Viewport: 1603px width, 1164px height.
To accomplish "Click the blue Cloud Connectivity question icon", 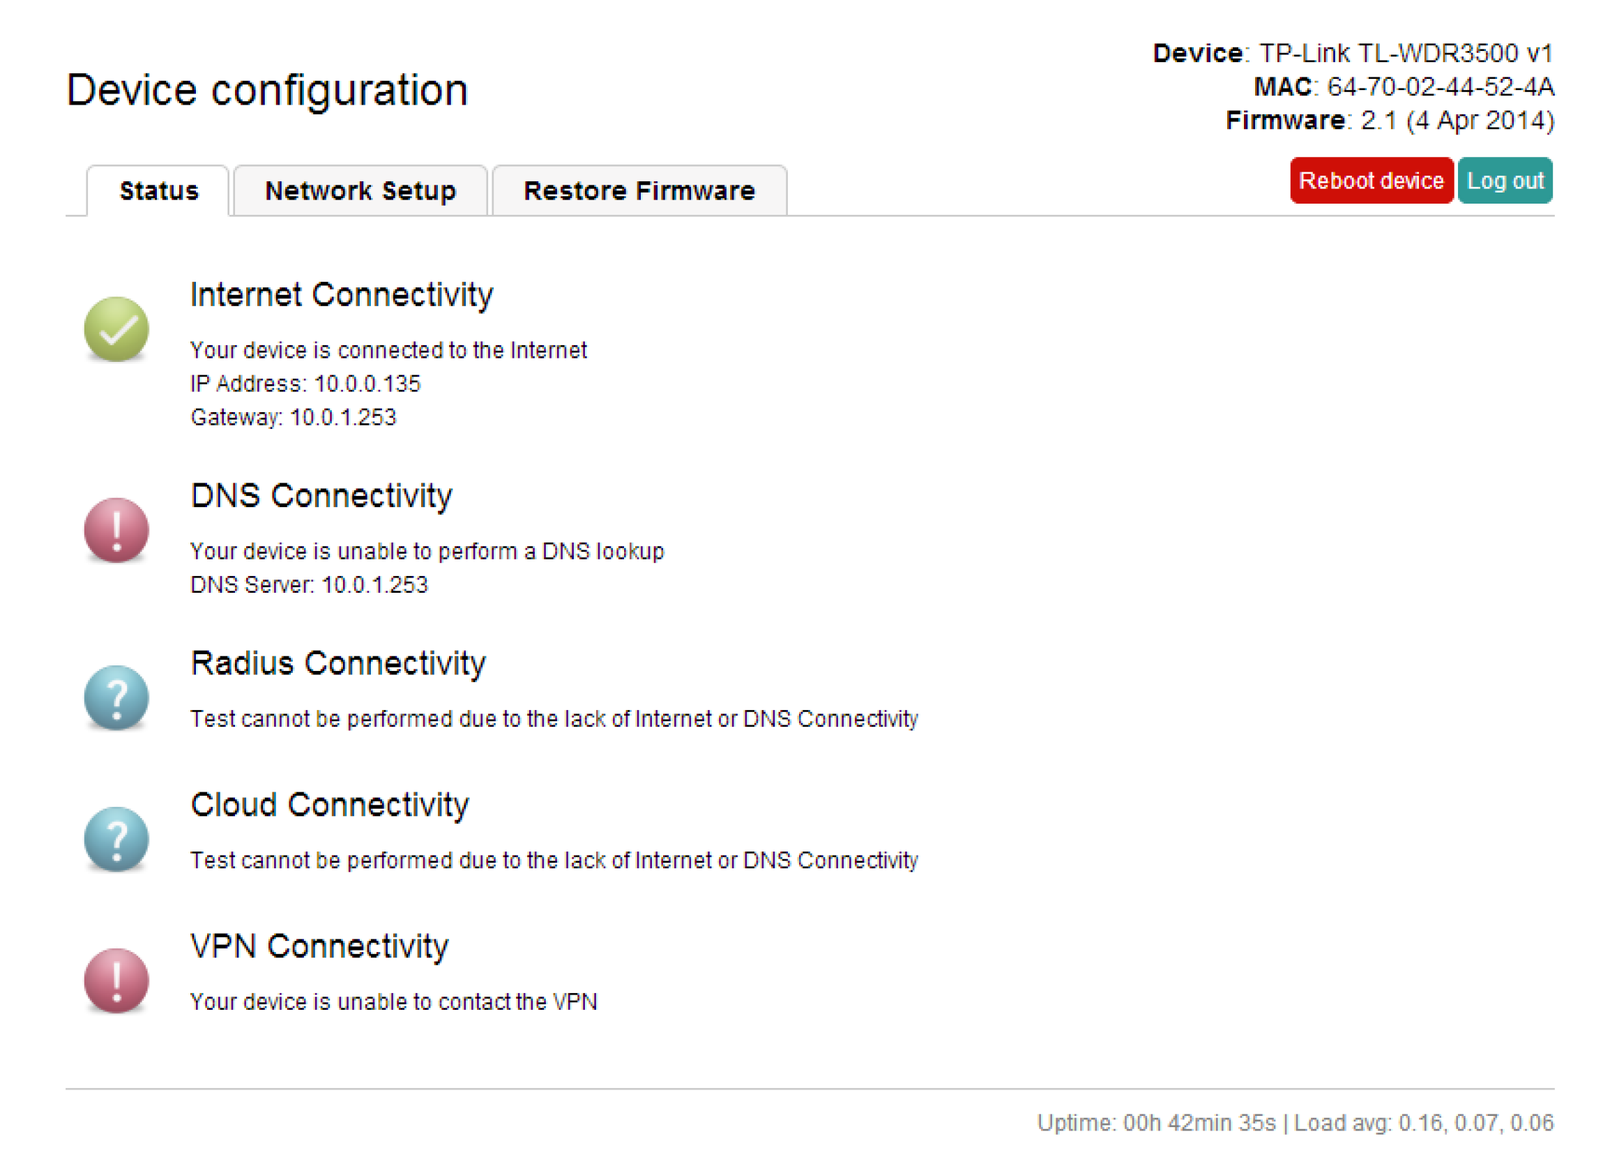I will pyautogui.click(x=116, y=840).
